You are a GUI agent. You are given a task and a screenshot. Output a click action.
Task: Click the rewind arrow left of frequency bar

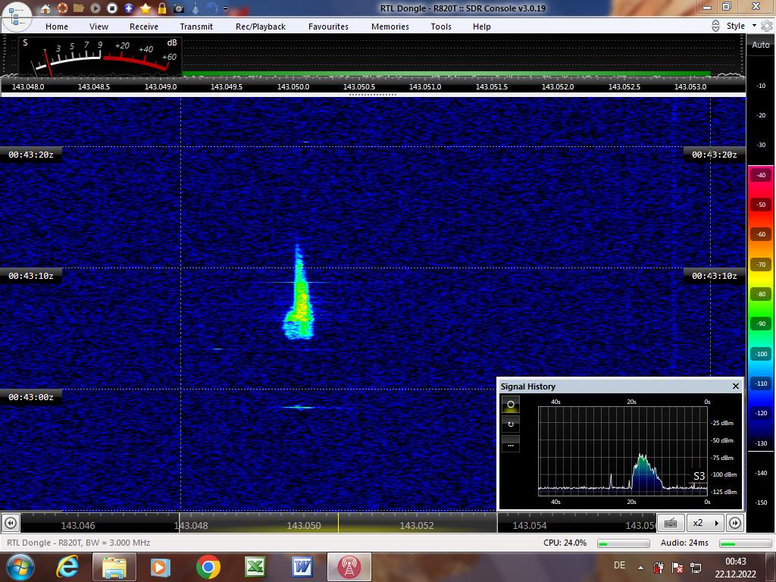(11, 523)
